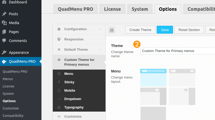Click the Default Theme hamburger icon

tap(59, 50)
